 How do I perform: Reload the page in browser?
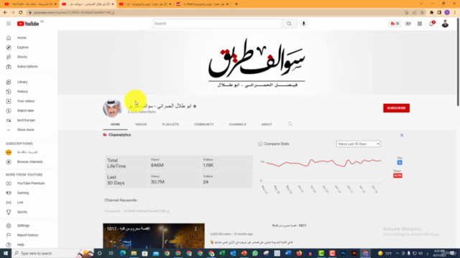(x=21, y=13)
